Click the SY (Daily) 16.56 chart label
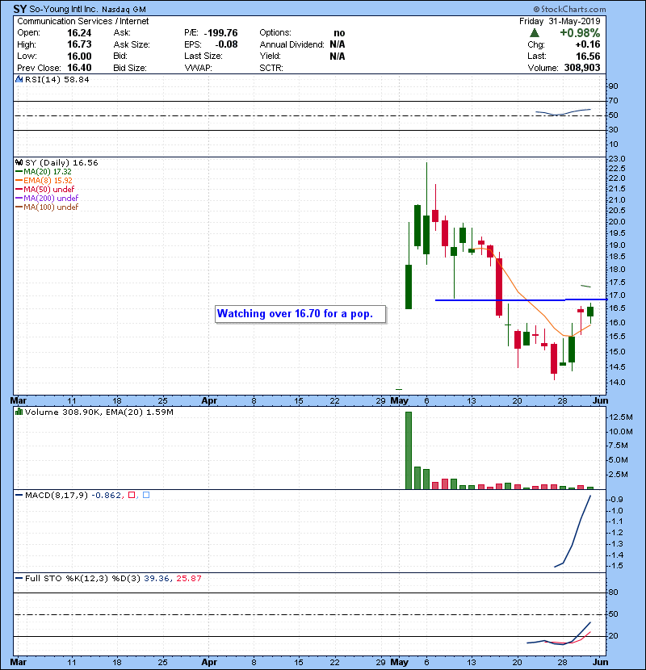 click(61, 162)
